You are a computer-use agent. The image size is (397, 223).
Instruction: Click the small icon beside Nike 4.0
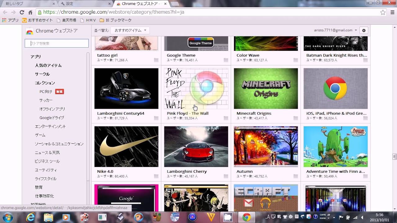point(156,176)
